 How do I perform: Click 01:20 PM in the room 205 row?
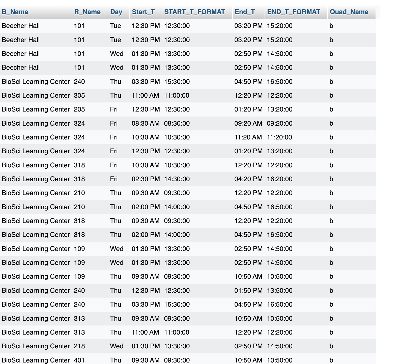(x=248, y=109)
